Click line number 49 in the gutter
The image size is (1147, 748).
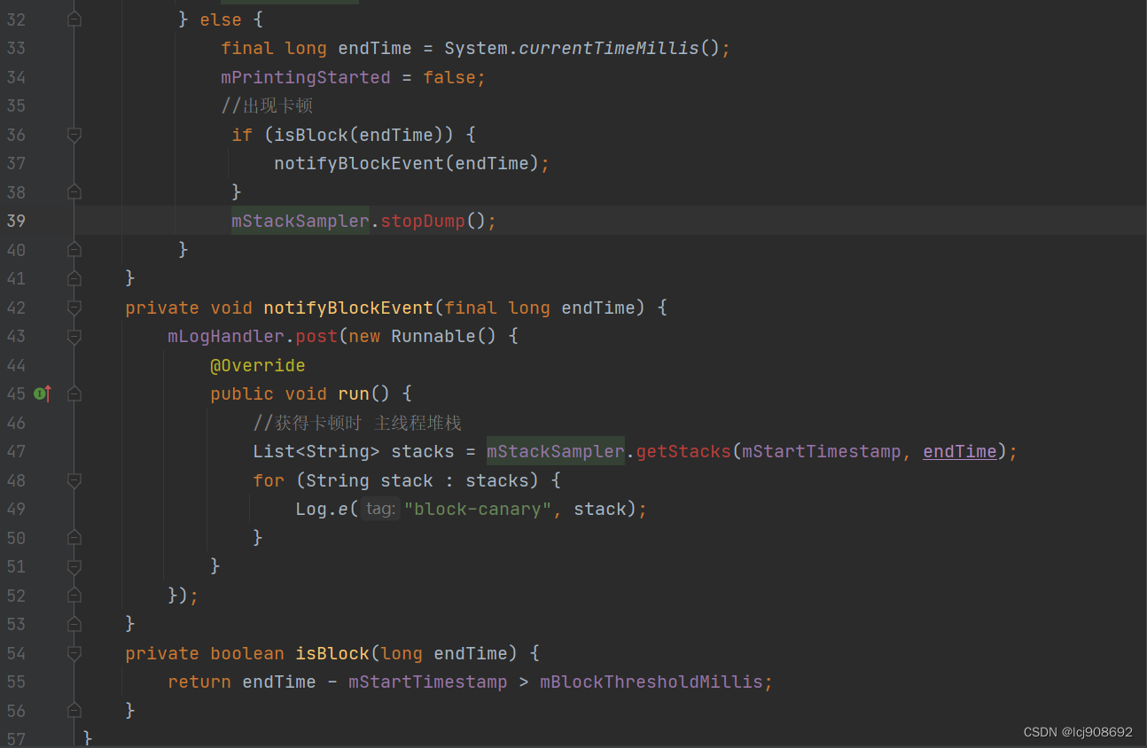(x=16, y=509)
